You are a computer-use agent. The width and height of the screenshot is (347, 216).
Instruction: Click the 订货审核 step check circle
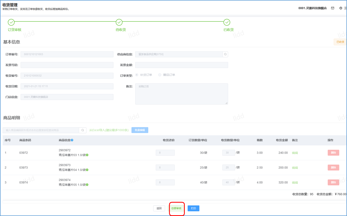(x=11, y=22)
